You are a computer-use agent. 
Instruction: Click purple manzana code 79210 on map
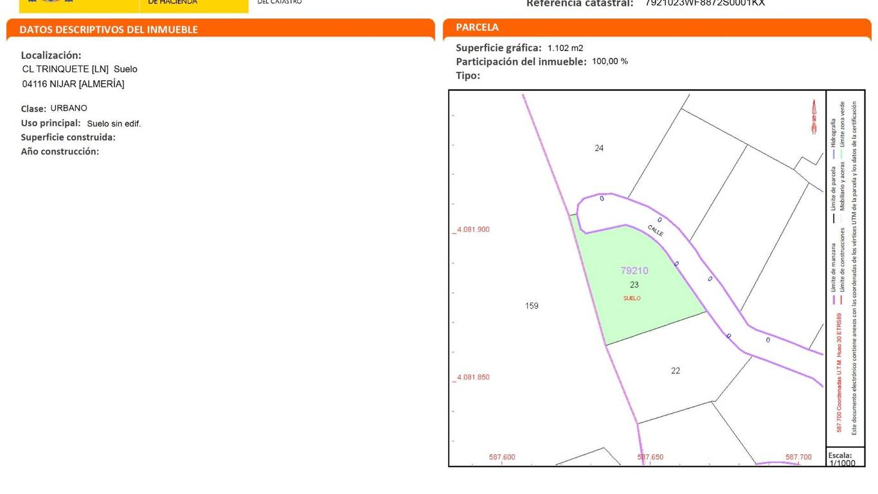[x=634, y=271]
